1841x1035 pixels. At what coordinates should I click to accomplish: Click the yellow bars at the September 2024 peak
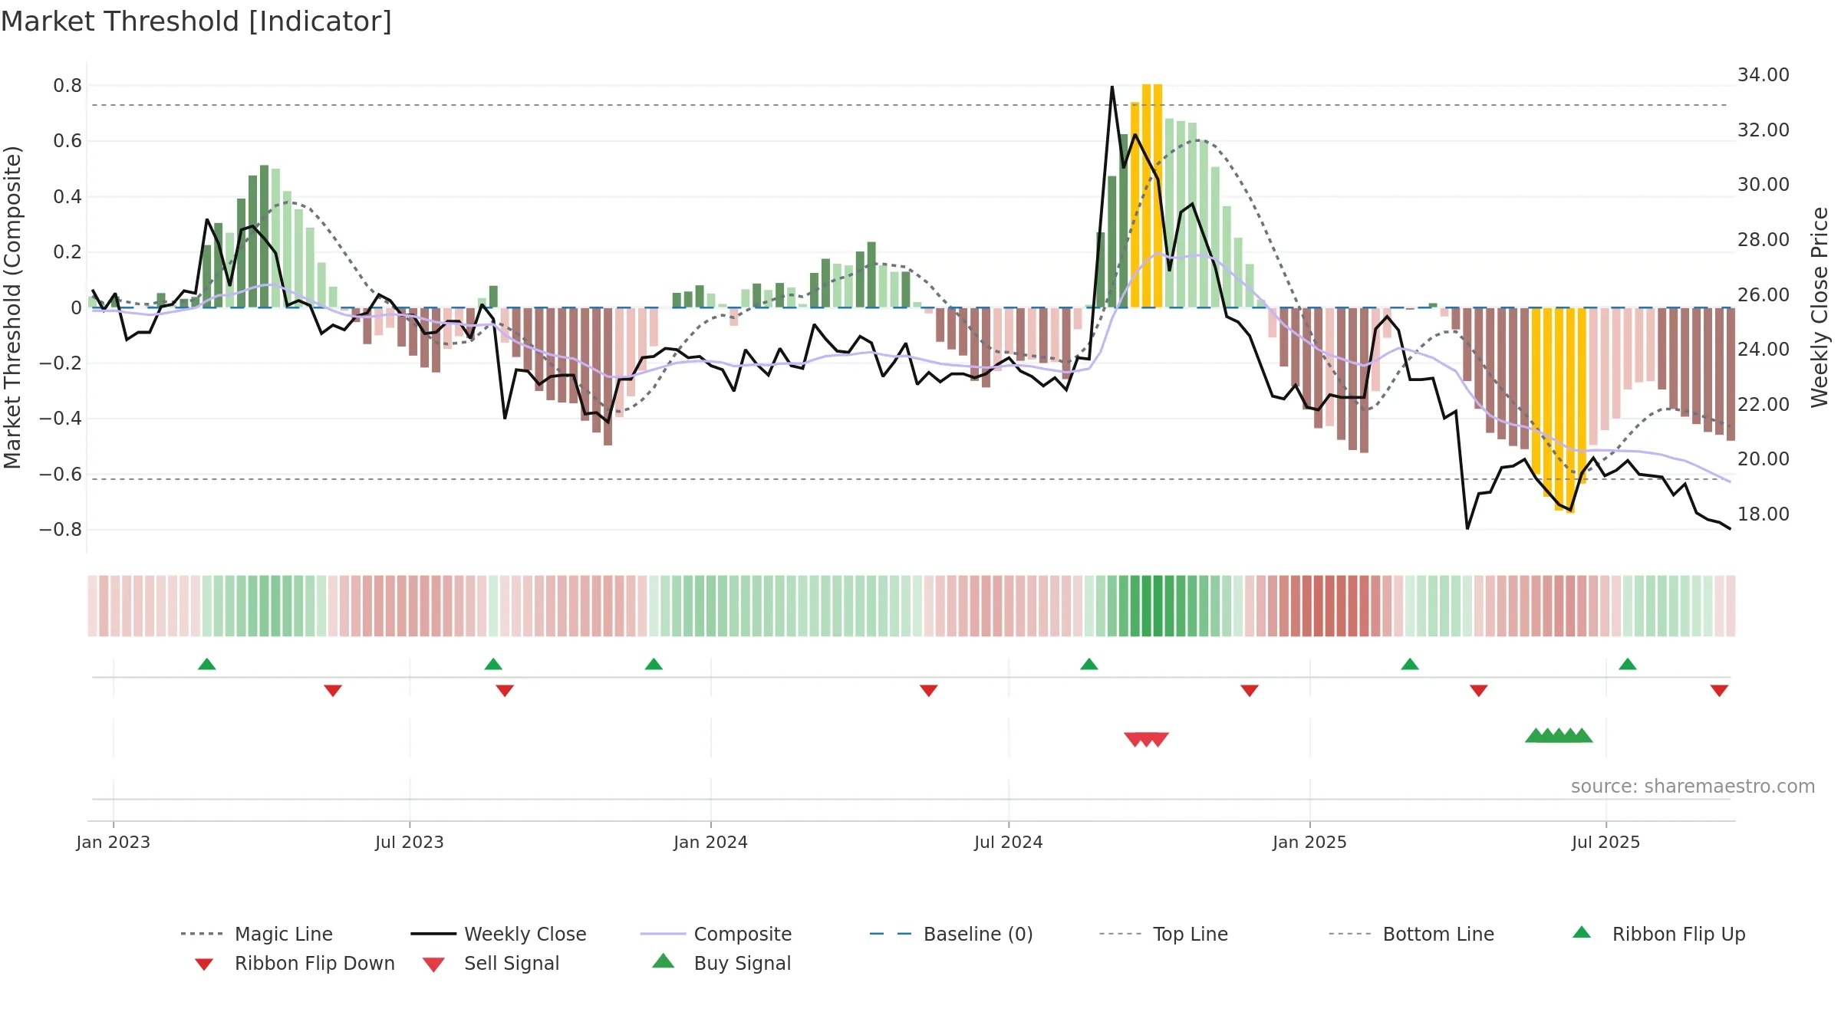(1147, 195)
